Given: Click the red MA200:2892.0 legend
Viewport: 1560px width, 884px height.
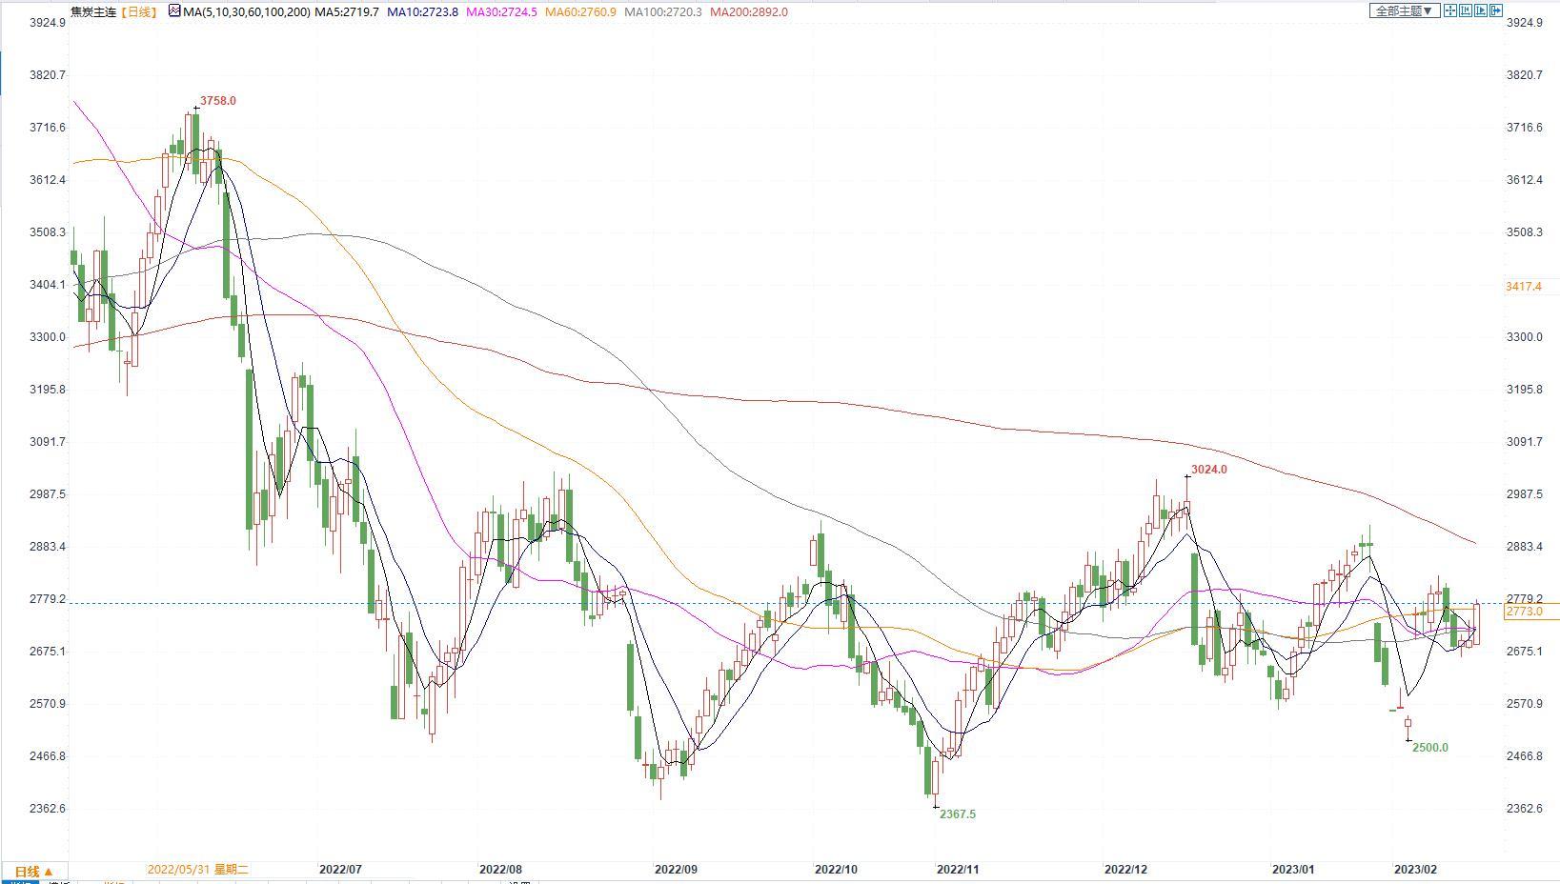Looking at the screenshot, I should (749, 12).
